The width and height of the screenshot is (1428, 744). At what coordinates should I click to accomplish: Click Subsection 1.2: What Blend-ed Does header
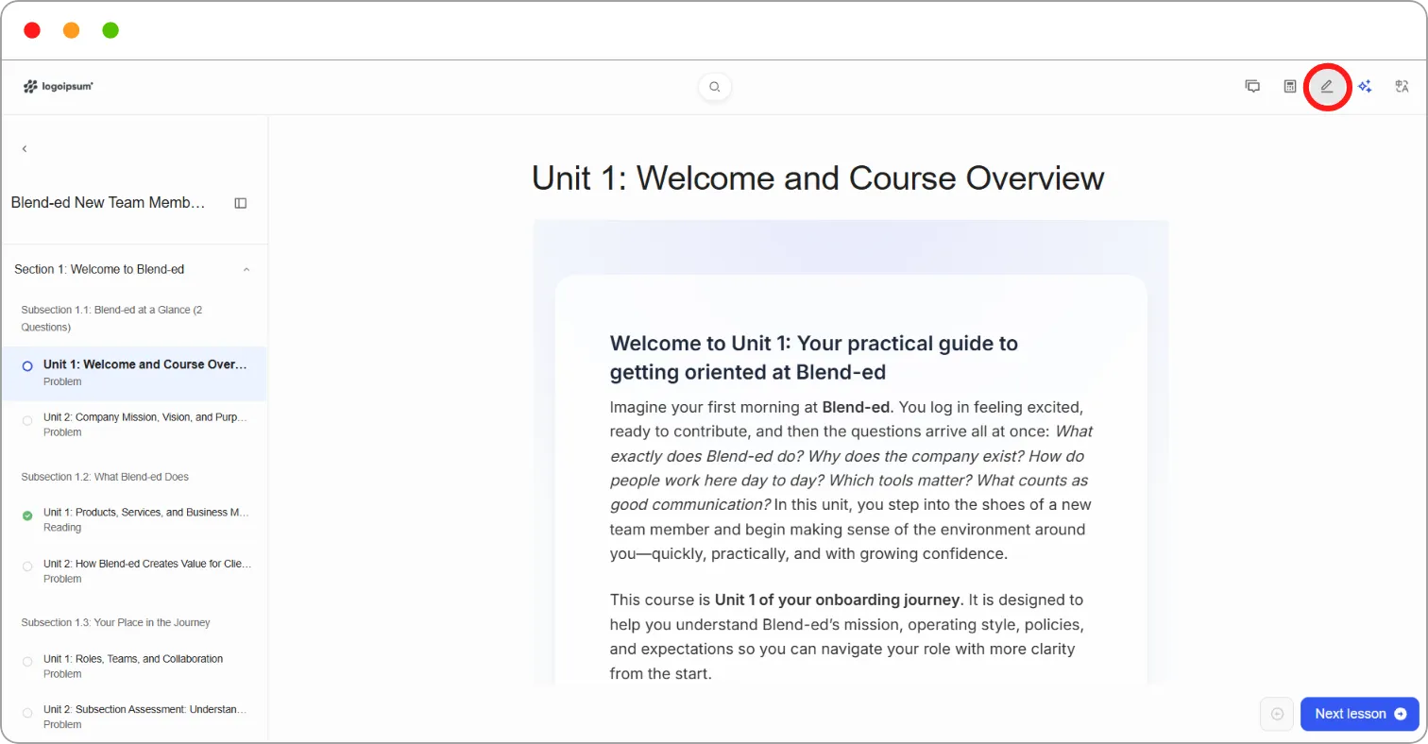(x=105, y=477)
